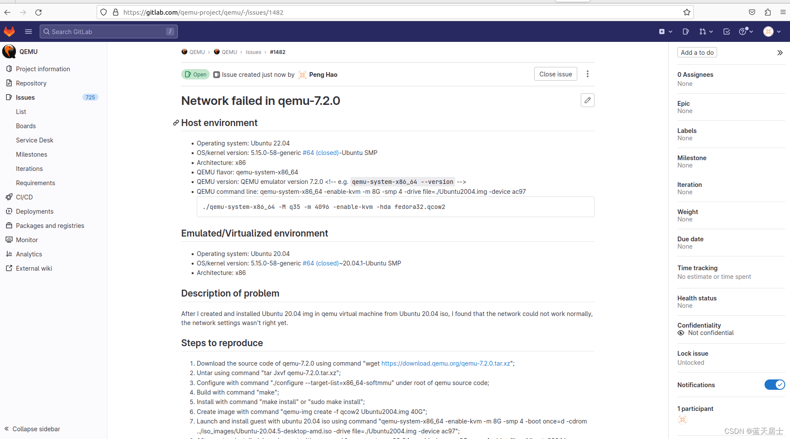This screenshot has height=439, width=790.
Task: Click the browser URL address bar
Action: [395, 12]
